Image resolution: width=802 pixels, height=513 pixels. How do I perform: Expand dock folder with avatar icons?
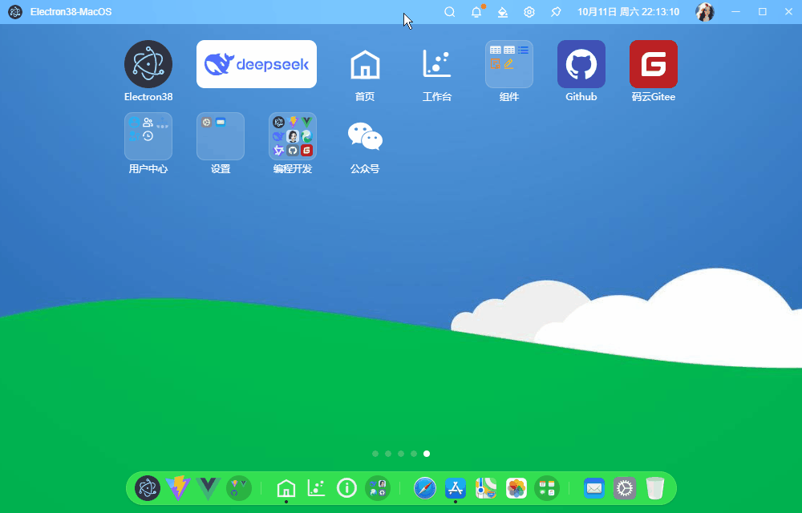[x=378, y=488]
